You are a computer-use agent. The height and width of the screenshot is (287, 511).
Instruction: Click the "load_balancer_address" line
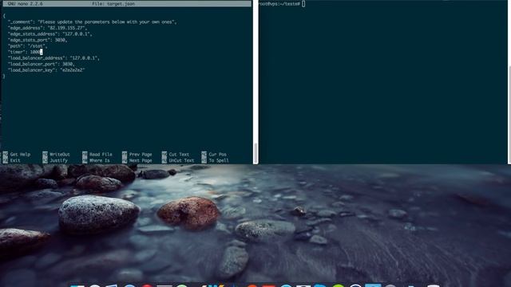[53, 58]
